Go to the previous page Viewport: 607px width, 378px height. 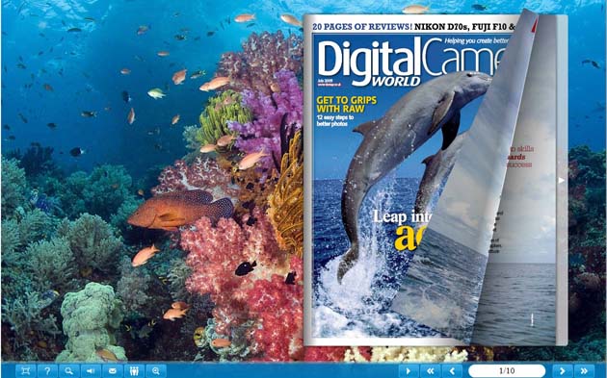[452, 371]
